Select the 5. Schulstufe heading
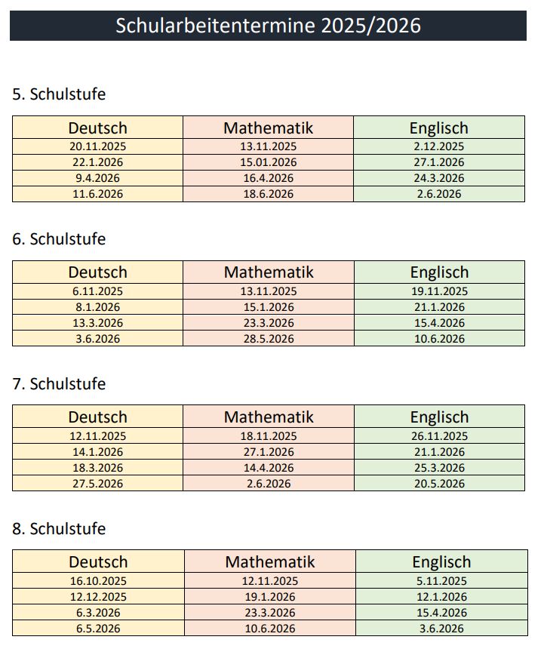Image resolution: width=544 pixels, height=655 pixels. coord(59,94)
